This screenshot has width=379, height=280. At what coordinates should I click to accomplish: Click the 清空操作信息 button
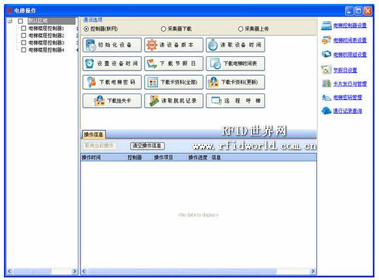pyautogui.click(x=147, y=146)
